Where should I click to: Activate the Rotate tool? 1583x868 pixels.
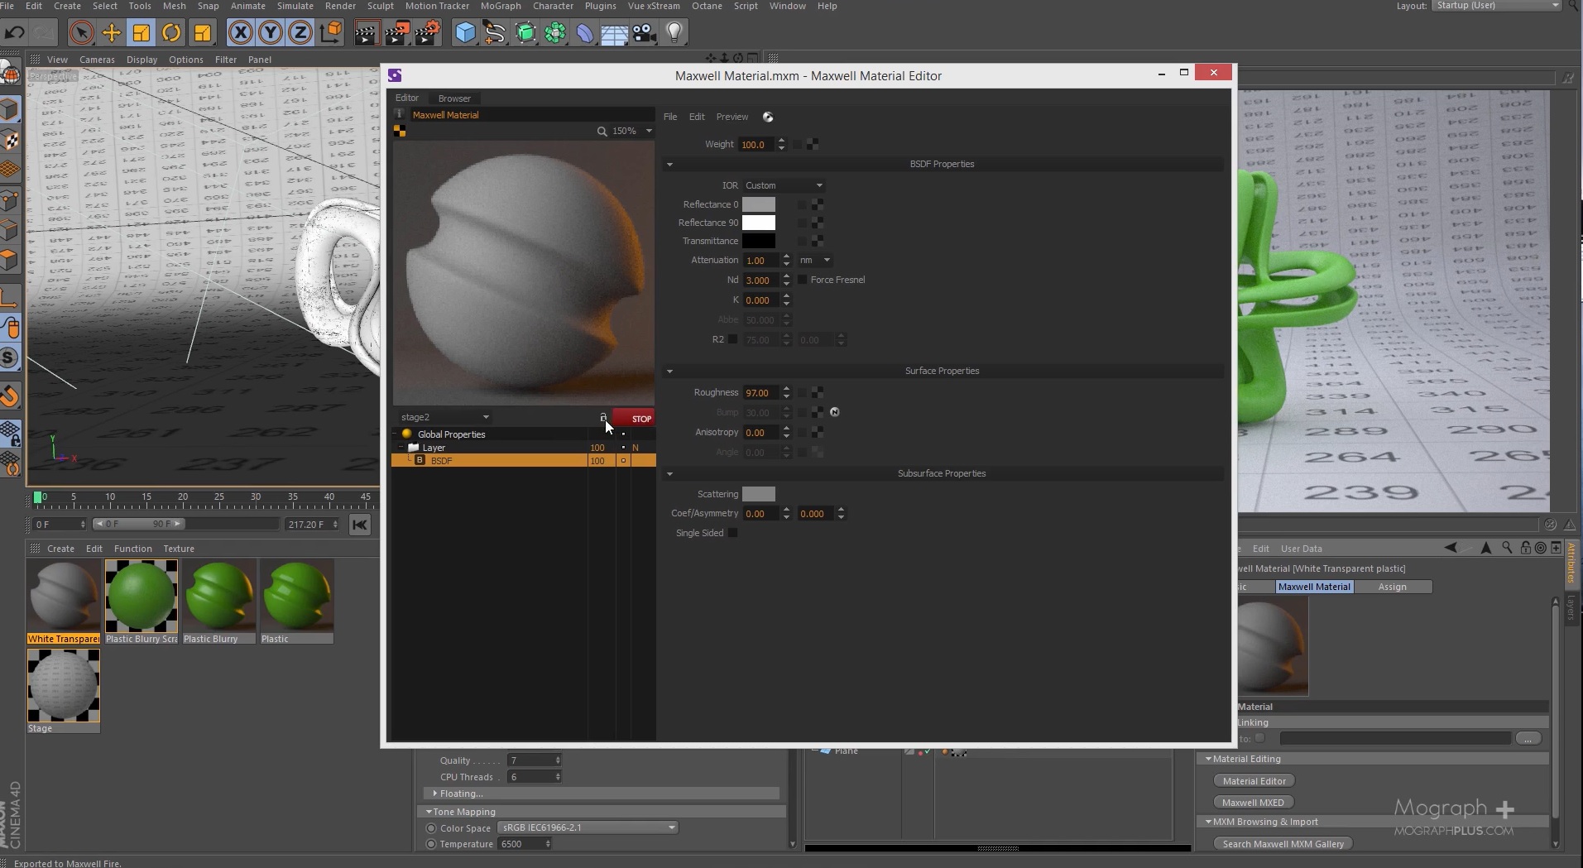pos(171,32)
